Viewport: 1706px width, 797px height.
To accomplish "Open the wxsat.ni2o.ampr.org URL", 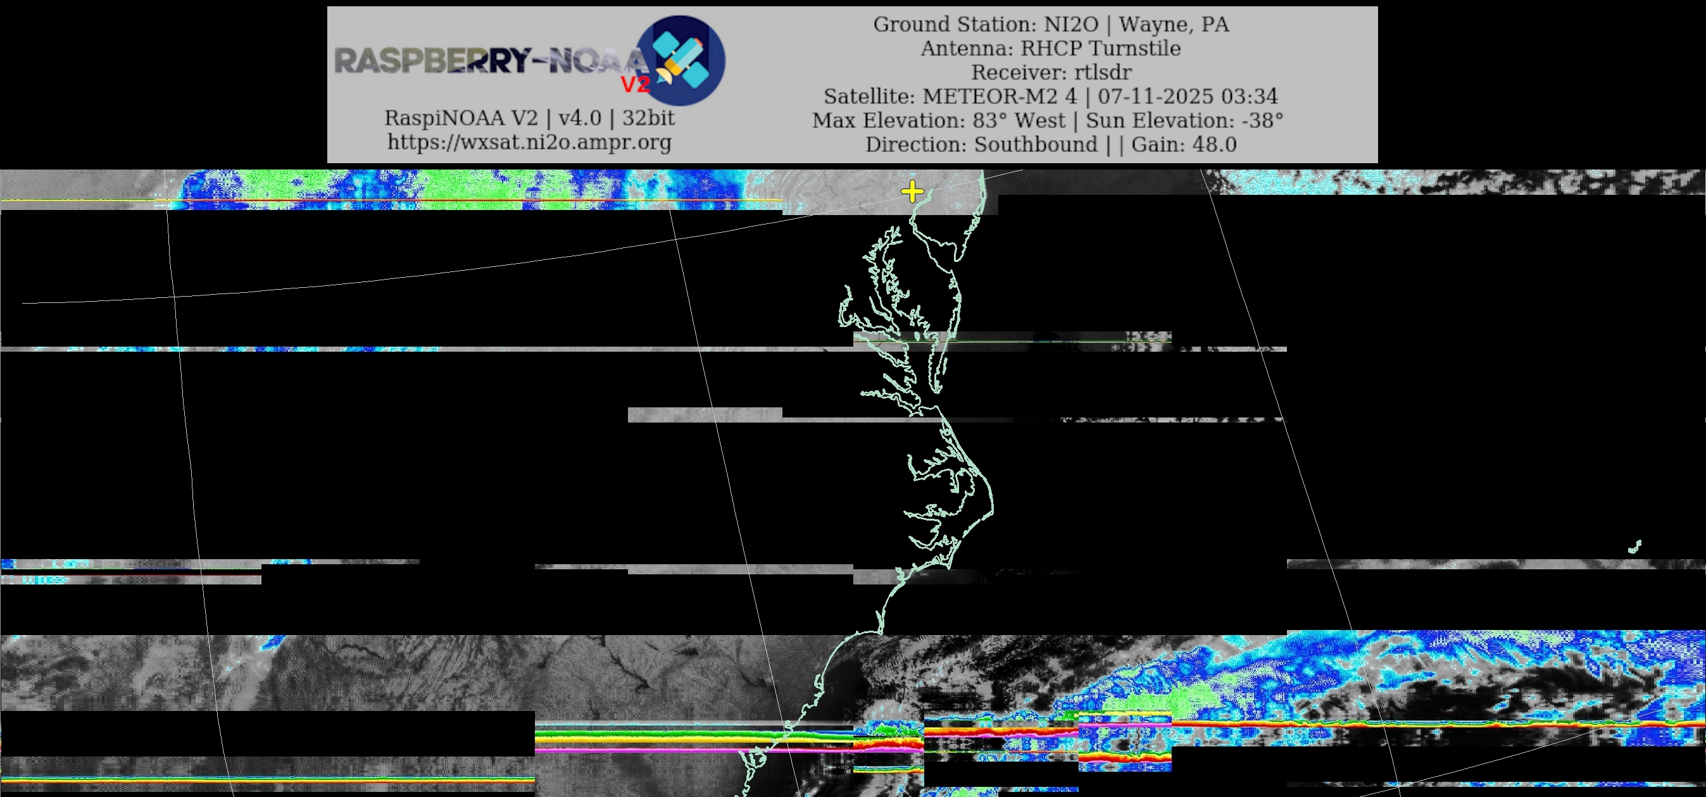I will [529, 142].
